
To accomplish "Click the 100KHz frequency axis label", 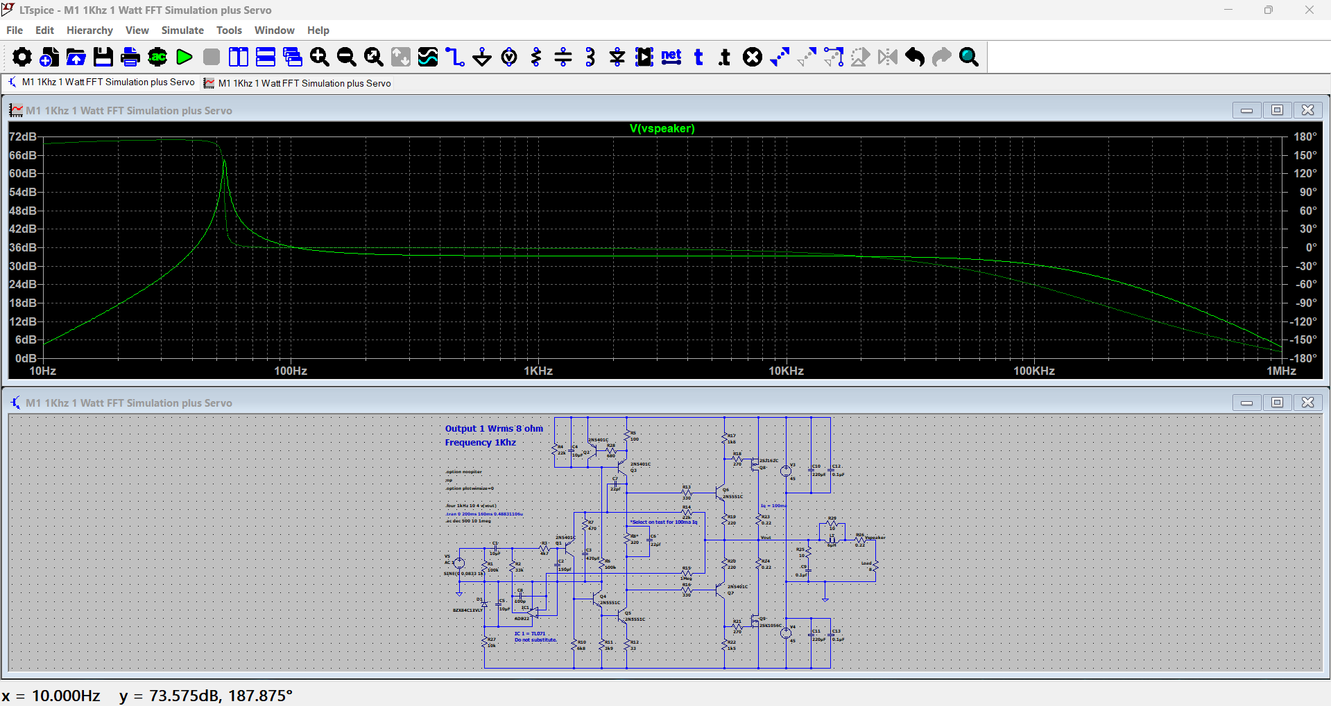I will click(x=1034, y=371).
